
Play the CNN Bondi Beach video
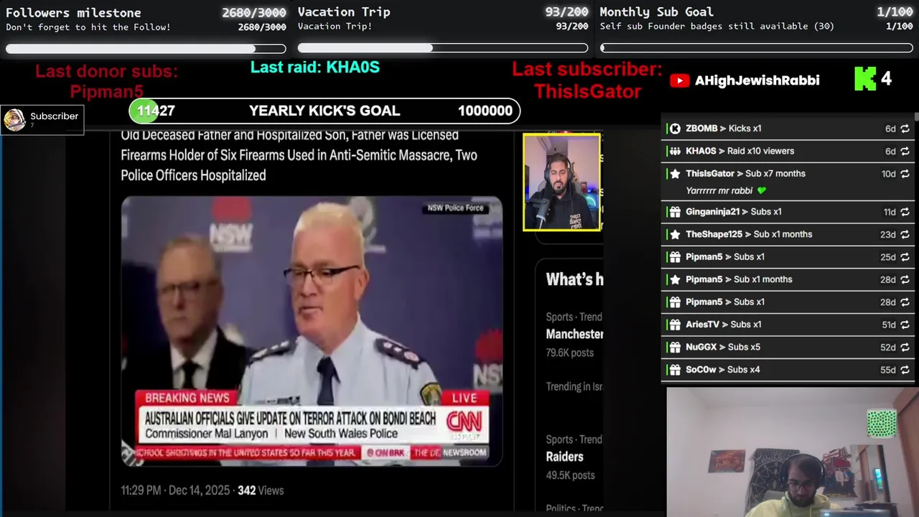[x=312, y=331]
